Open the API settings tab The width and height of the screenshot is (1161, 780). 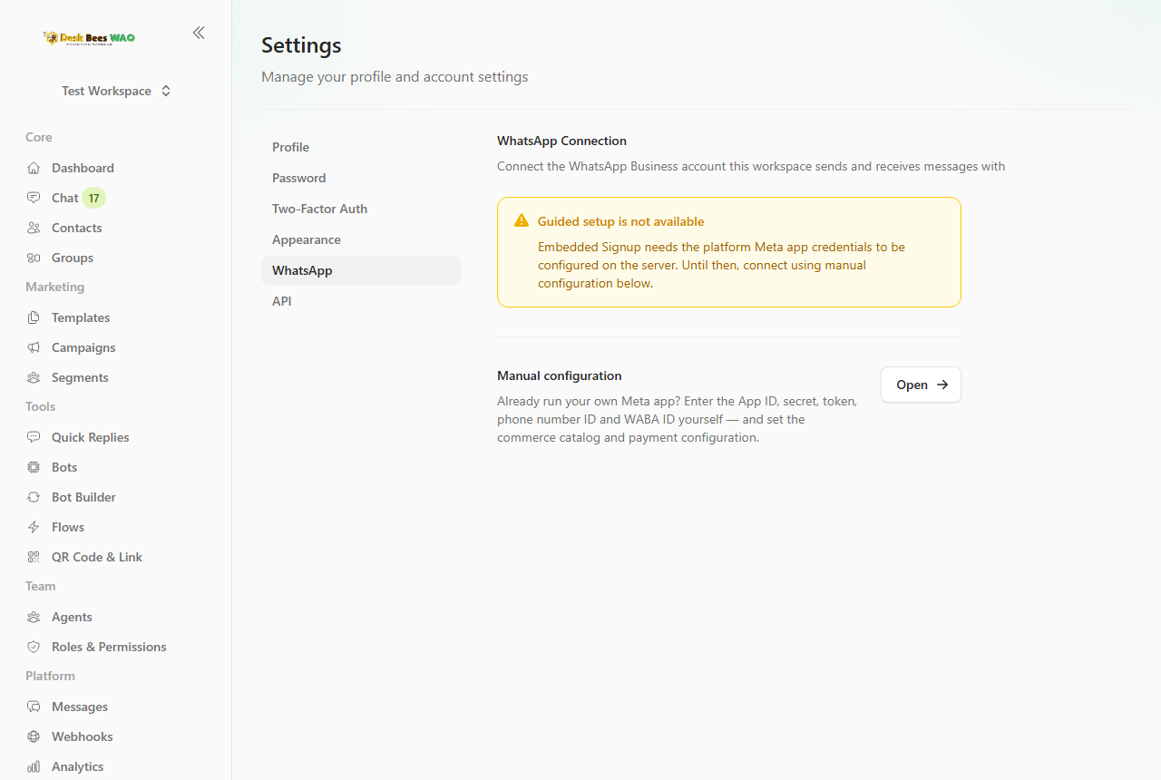click(x=361, y=301)
